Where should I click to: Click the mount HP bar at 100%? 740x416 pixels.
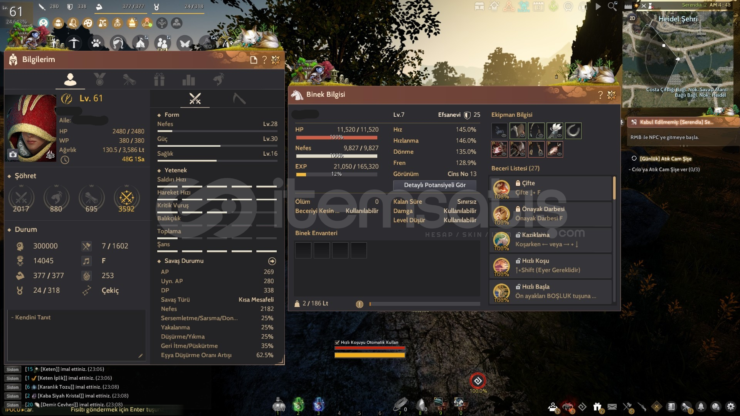(336, 137)
